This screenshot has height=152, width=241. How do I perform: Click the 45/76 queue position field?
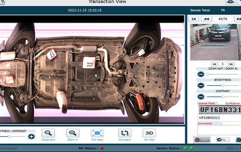point(223,19)
